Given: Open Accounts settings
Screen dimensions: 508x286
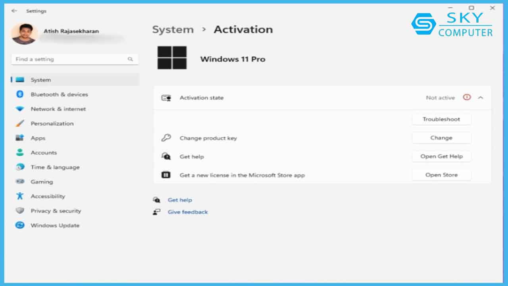Looking at the screenshot, I should (75, 153).
